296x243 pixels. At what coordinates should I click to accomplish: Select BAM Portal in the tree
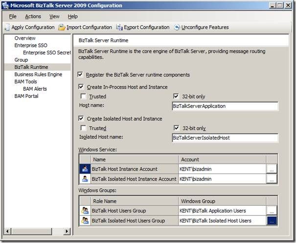coord(26,96)
